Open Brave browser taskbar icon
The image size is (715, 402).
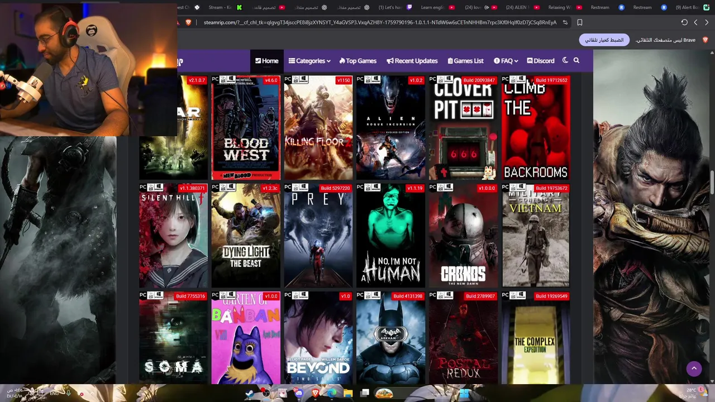(x=315, y=393)
